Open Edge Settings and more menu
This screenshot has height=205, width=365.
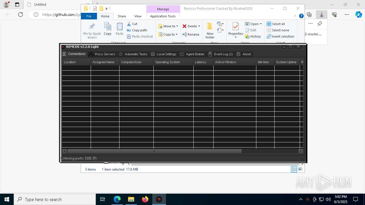[x=347, y=15]
